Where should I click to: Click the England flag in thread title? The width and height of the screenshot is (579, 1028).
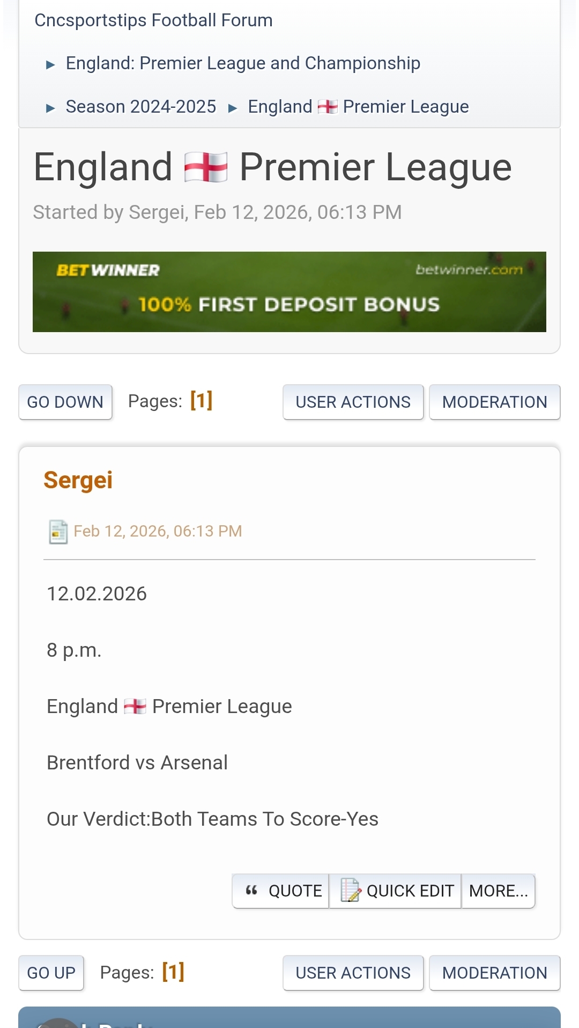(x=206, y=167)
